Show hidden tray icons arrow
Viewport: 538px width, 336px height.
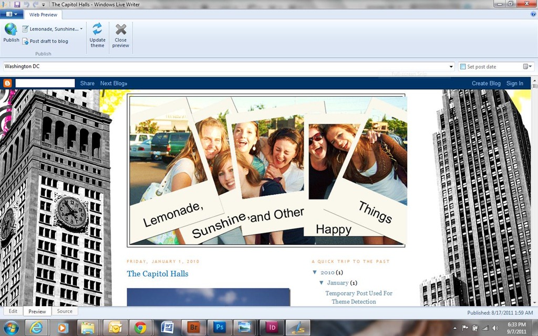point(455,328)
